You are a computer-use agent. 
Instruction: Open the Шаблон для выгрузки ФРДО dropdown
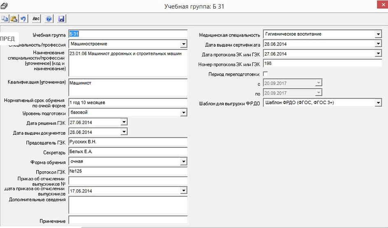pyautogui.click(x=378, y=103)
